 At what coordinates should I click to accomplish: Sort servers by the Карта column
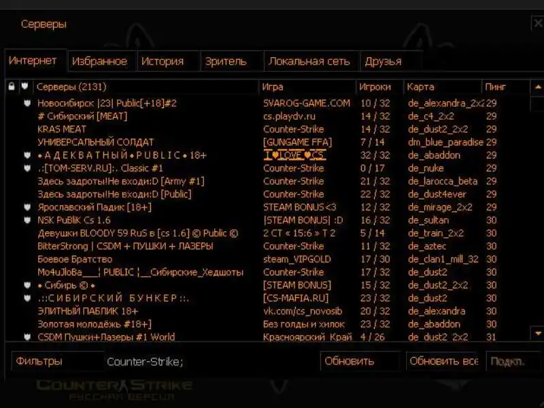pyautogui.click(x=443, y=87)
